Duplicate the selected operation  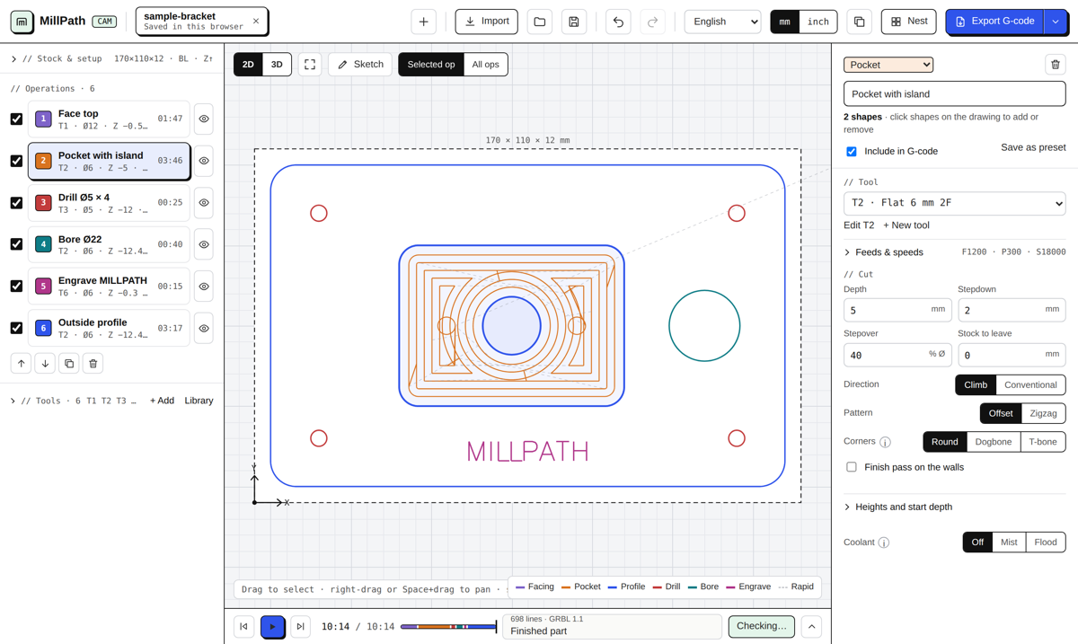pyautogui.click(x=69, y=364)
